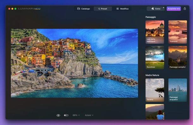This screenshot has width=193, height=125.
Task: Select the Tramonti preset collection
Action: (177, 32)
